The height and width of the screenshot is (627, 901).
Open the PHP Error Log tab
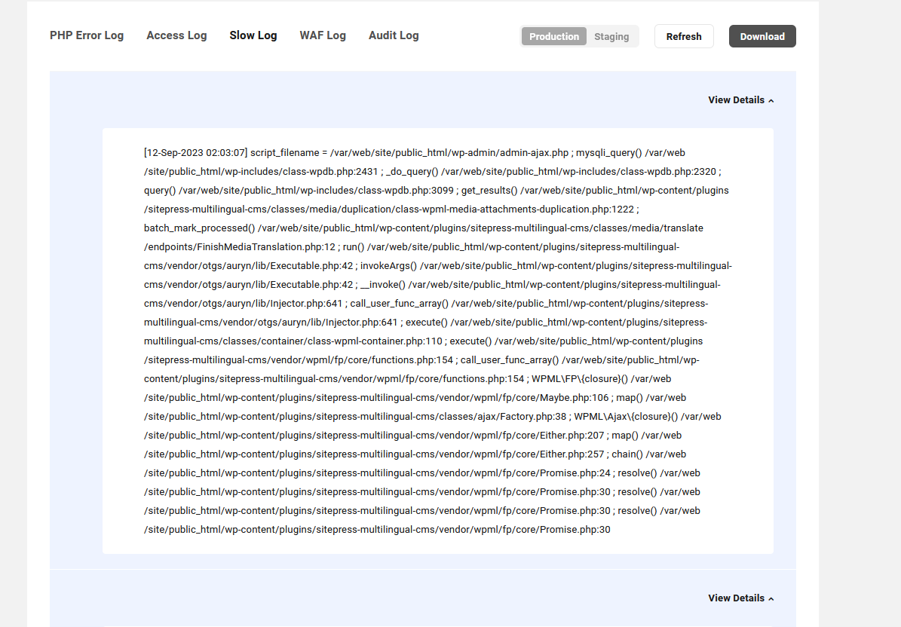pos(87,35)
